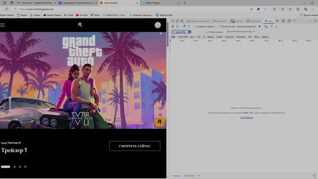Open the tab actions workspace icon
Screen dimensions: 318x179
coord(4,3)
